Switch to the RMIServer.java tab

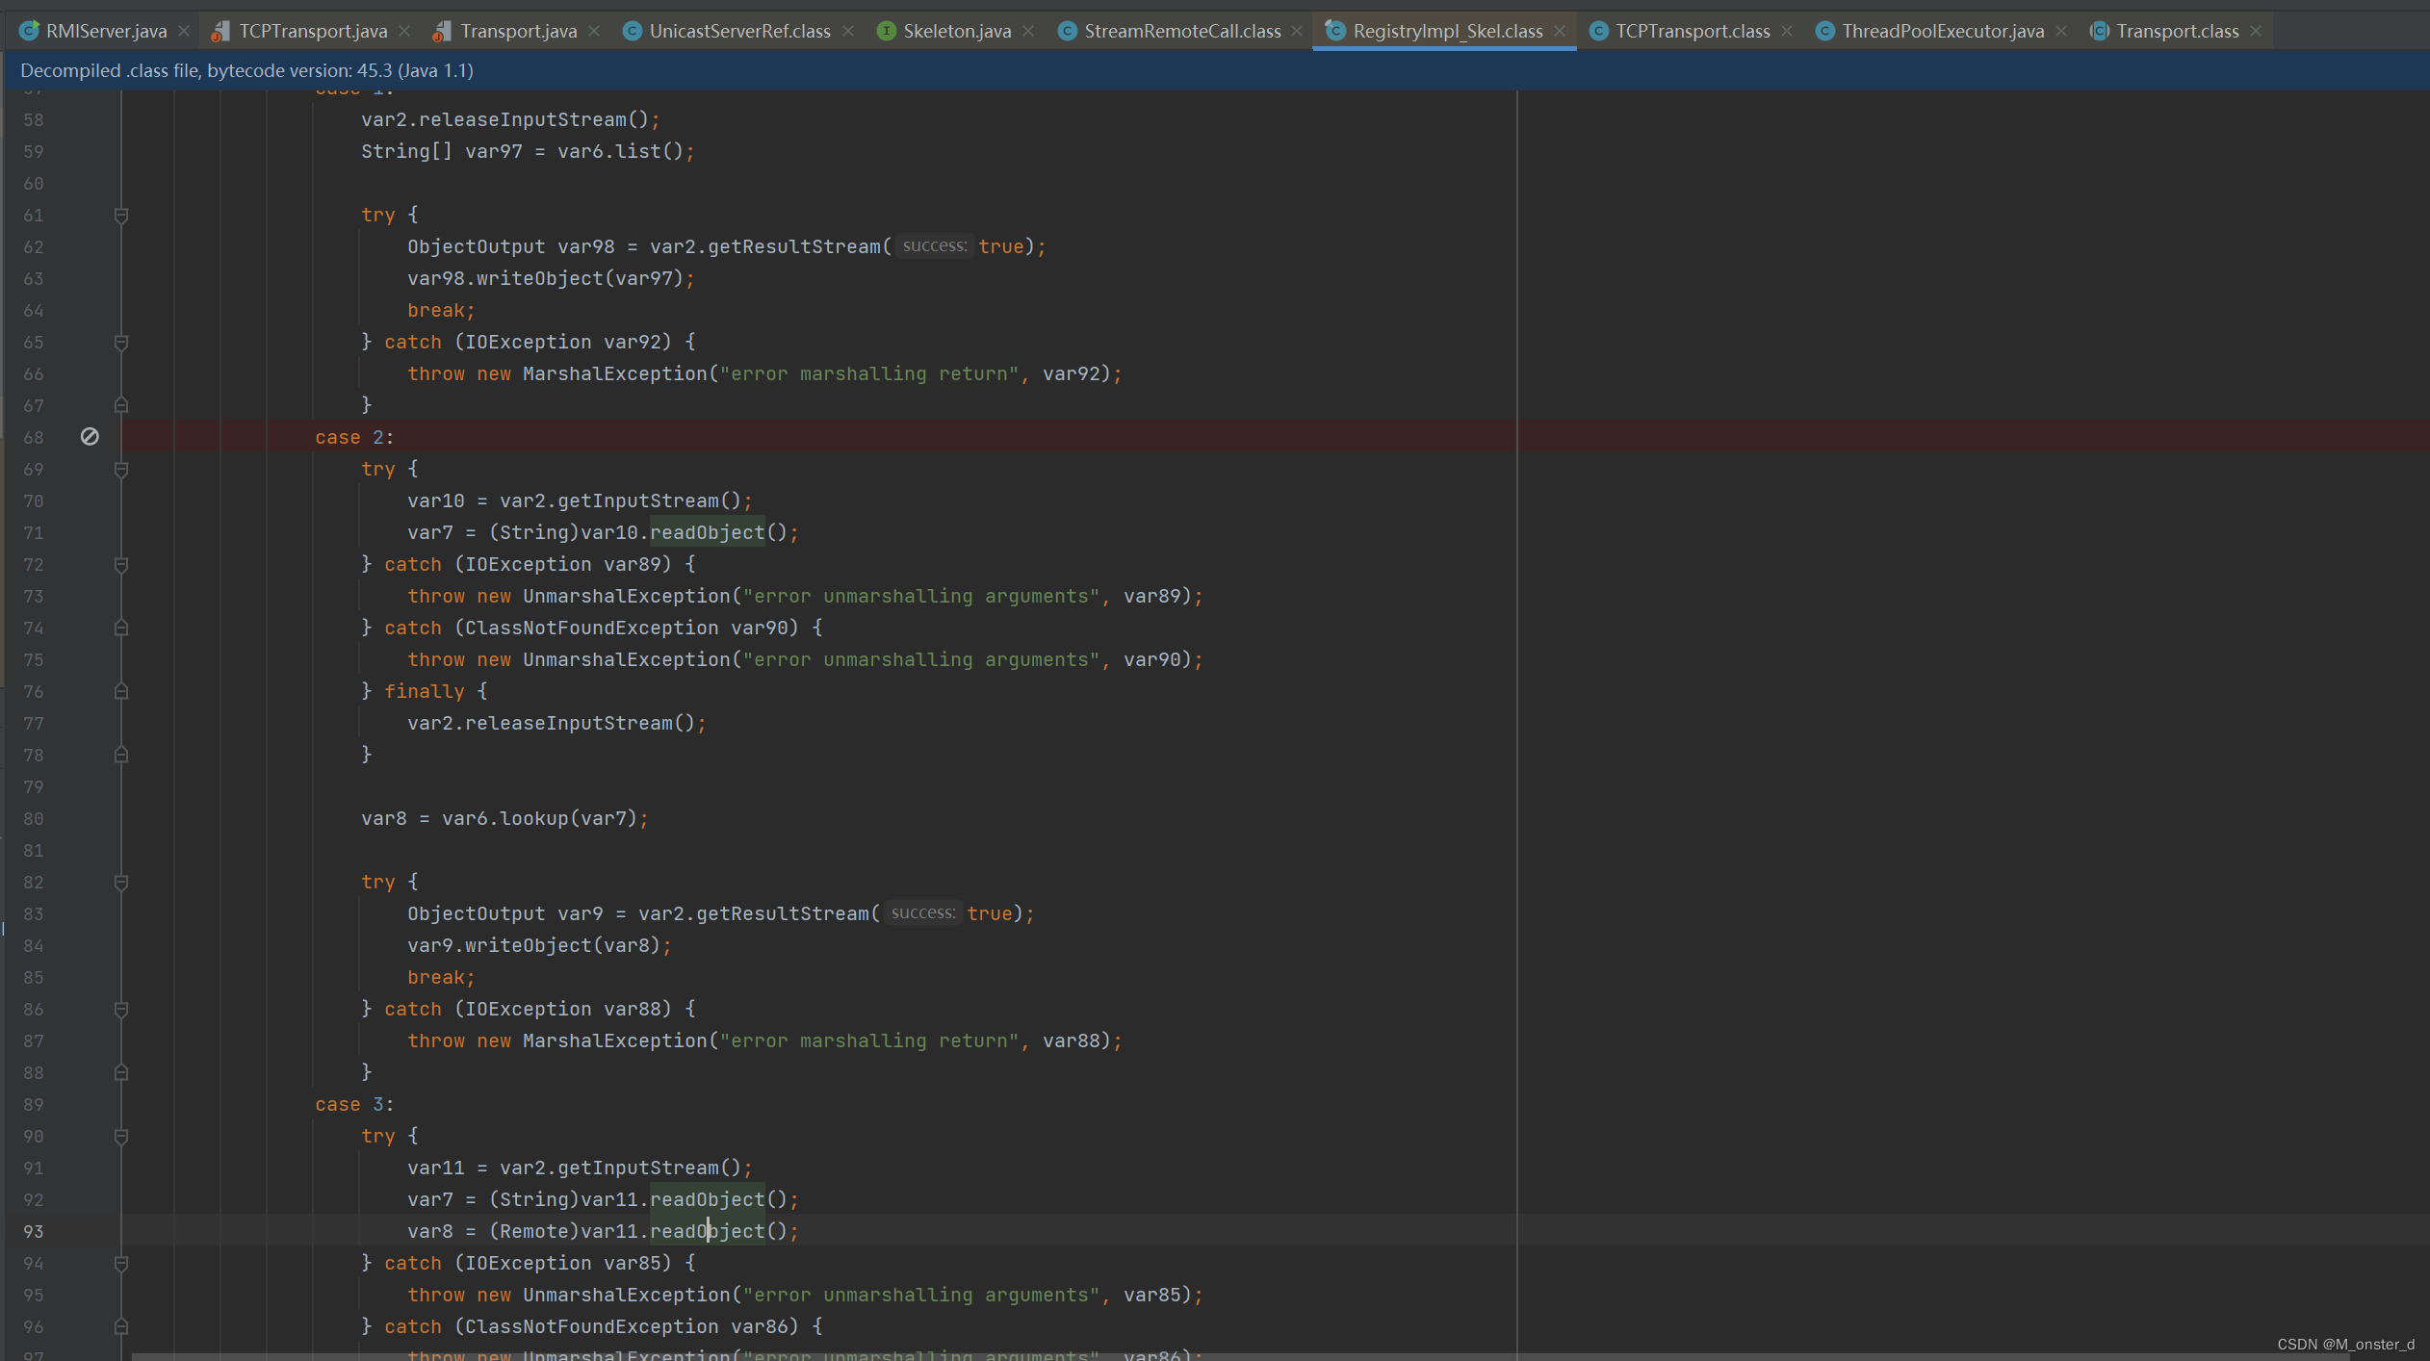[x=106, y=31]
